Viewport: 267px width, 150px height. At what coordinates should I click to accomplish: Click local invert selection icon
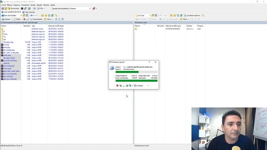pos(63,19)
